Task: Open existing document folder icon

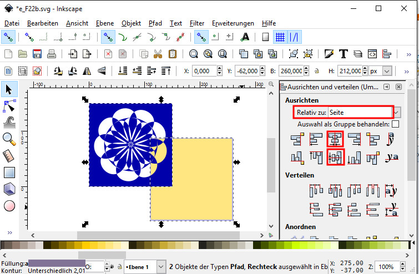Action: [x=23, y=54]
